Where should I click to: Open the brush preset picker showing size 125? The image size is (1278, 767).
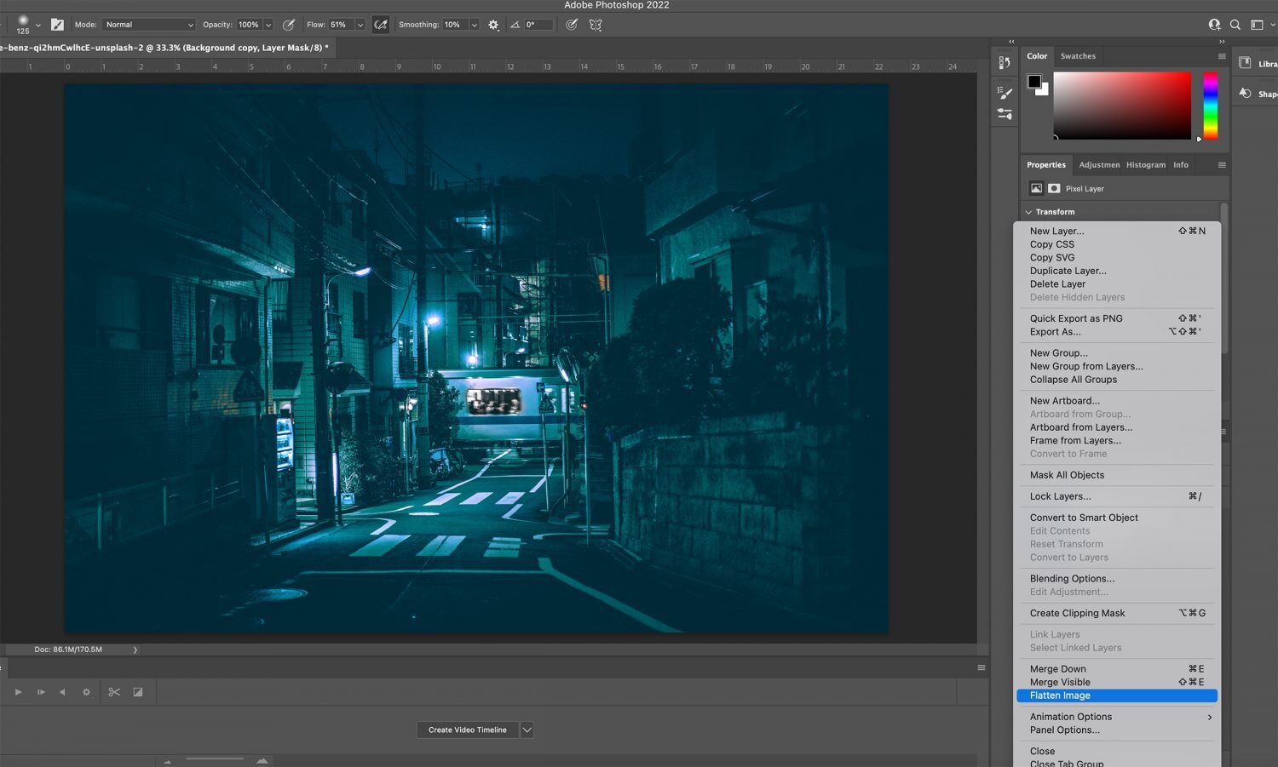pyautogui.click(x=28, y=25)
